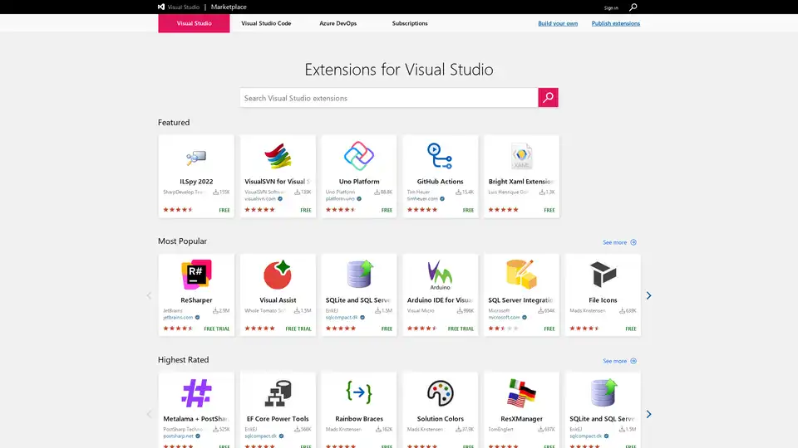Click the GitHub Actions extension icon
Viewport: 798px width, 448px height.
(x=440, y=155)
